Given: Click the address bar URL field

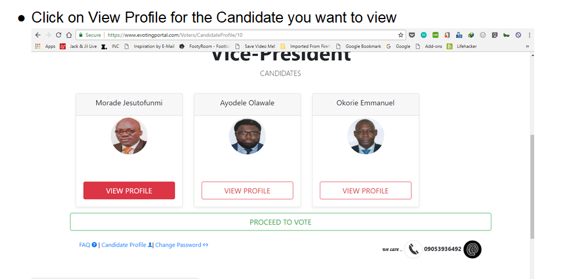Looking at the screenshot, I should pos(232,35).
